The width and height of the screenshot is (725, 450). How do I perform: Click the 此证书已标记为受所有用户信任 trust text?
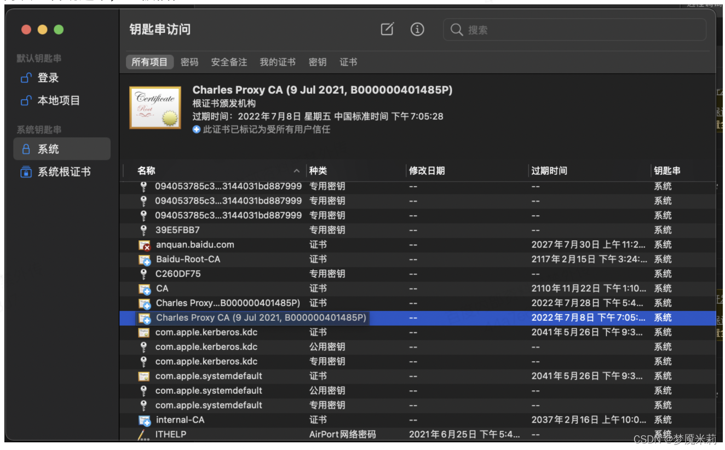[267, 130]
